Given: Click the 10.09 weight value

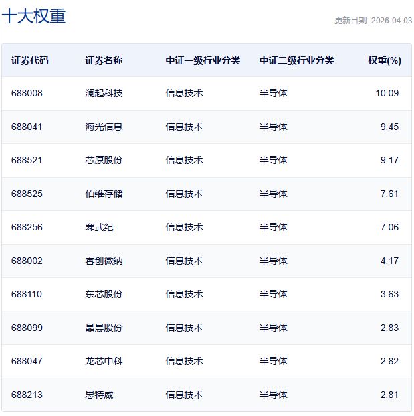Looking at the screenshot, I should click(x=387, y=93).
